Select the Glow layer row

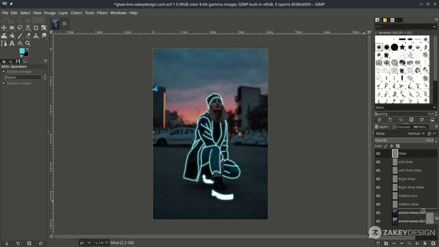[x=406, y=154]
